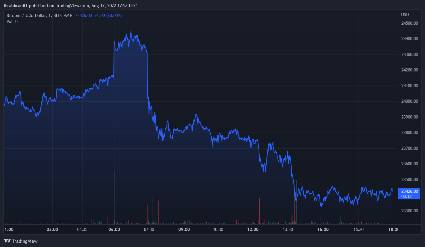This screenshot has width=425, height=247.
Task: Click the 24500.00 price scale value
Action: point(409,23)
